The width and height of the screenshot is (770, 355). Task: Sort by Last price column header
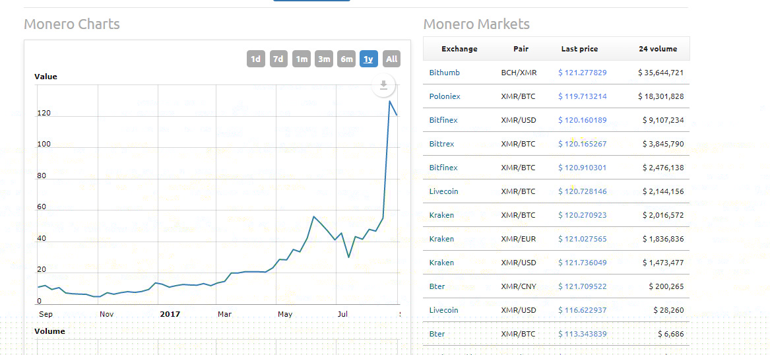point(579,49)
